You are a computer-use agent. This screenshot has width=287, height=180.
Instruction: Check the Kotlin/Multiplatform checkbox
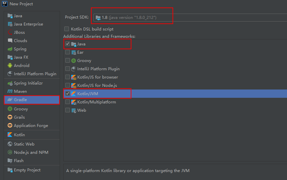68,102
